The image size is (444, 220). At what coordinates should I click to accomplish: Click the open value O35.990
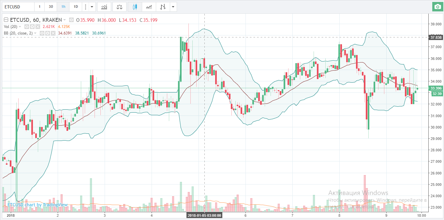click(x=85, y=20)
